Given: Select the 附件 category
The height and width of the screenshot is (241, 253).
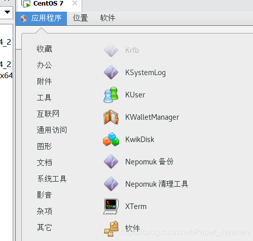Looking at the screenshot, I should coord(44,81).
